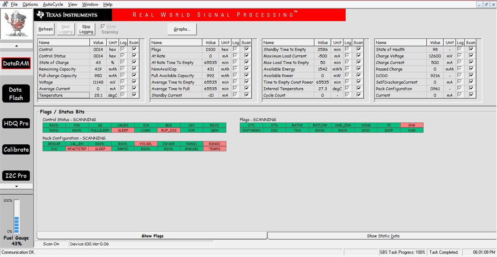The image size is (497, 257).
Task: Click the OCVTAKEN flag bit
Action: [x=251, y=131]
